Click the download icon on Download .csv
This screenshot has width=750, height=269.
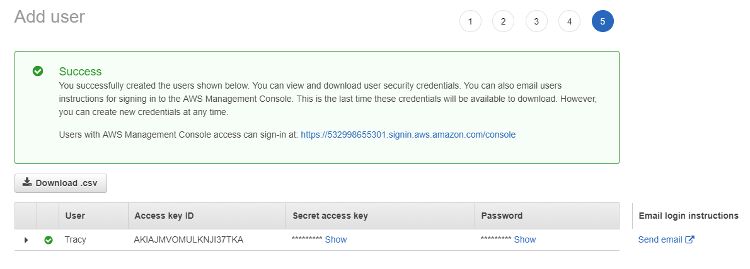point(27,182)
